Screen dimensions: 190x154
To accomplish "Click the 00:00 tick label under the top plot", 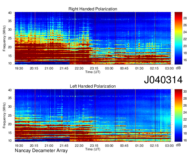I will (109, 68).
